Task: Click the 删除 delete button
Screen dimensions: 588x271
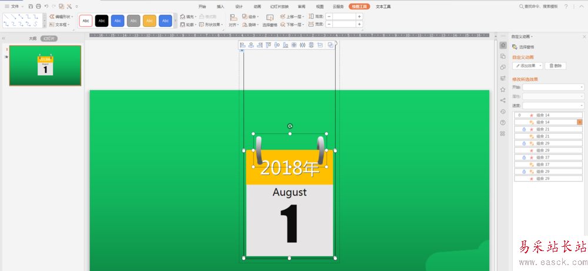Action: coord(556,66)
